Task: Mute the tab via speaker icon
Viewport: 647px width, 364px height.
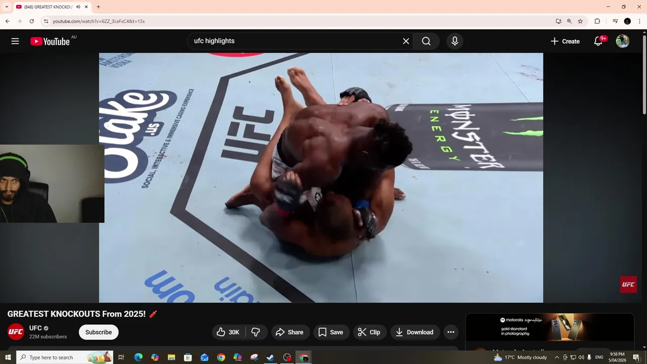Action: [78, 7]
